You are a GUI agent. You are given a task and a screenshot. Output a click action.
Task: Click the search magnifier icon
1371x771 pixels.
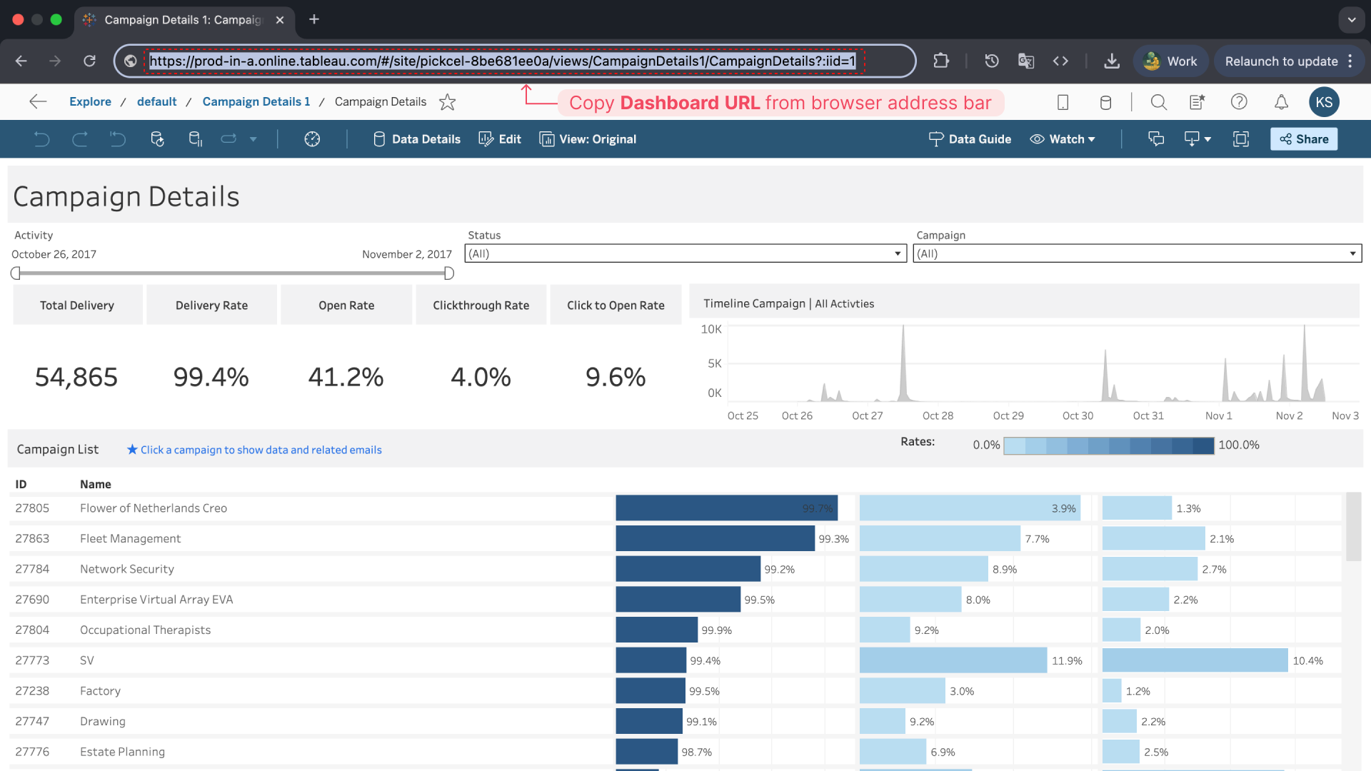(1159, 102)
